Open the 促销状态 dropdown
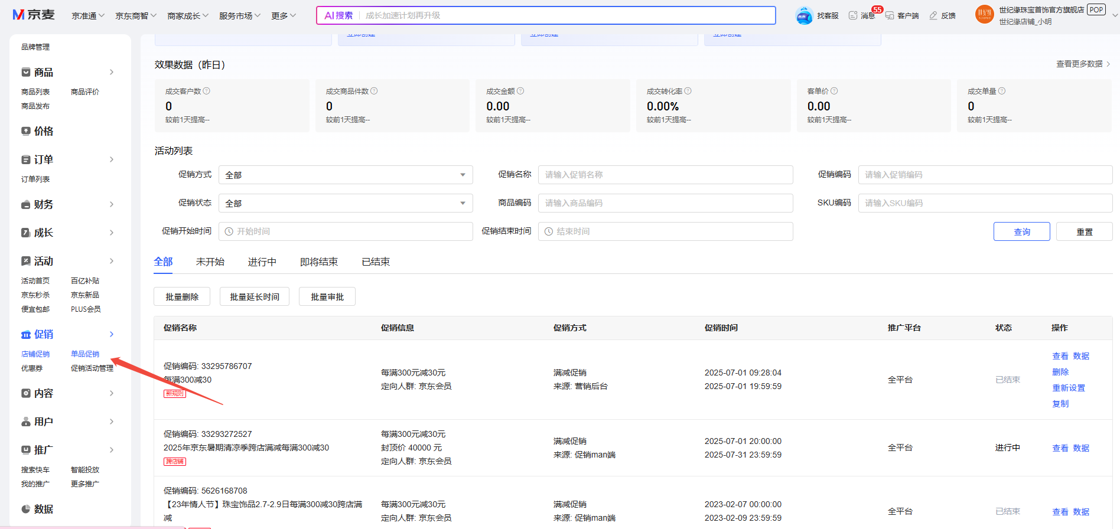Viewport: 1120px width, 529px height. pyautogui.click(x=346, y=203)
